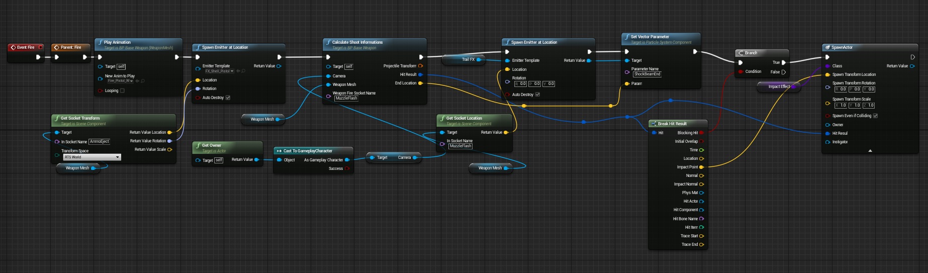
Task: Click the use-selected arrow beside FX_Shell_Pistol
Action: [x=238, y=71]
